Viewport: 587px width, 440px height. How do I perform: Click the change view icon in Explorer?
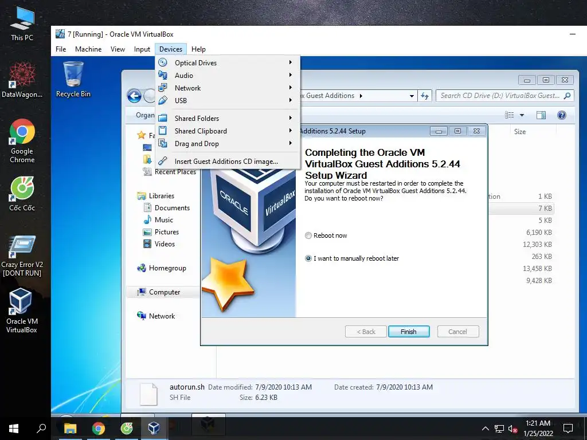pyautogui.click(x=510, y=115)
